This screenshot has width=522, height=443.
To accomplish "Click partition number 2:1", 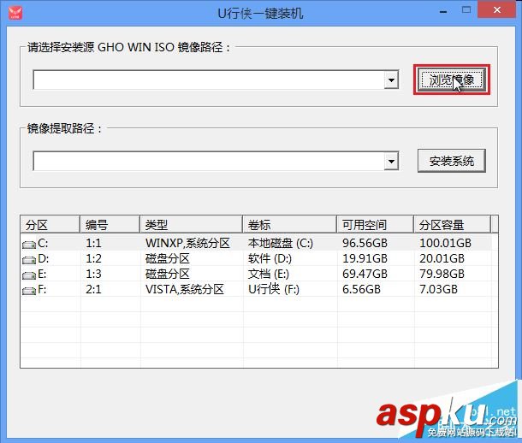I will click(x=93, y=289).
